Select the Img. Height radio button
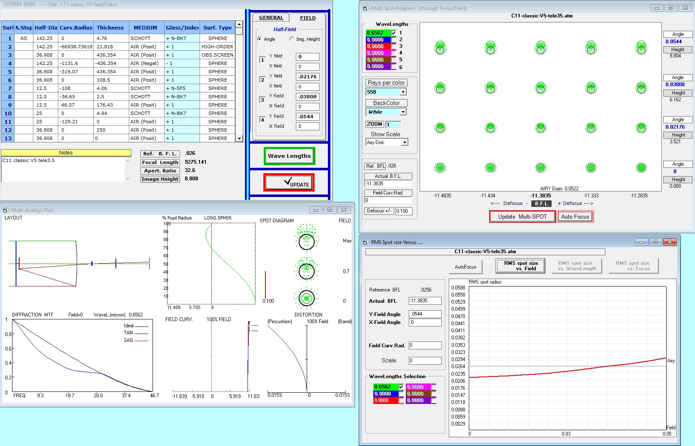Screen dimensions: 695x446 click(292, 39)
